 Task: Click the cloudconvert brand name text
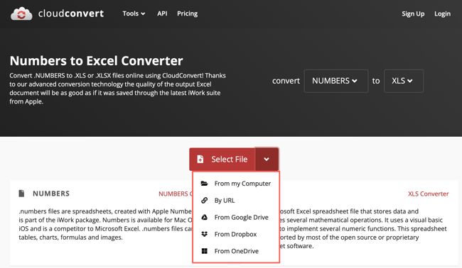[x=71, y=13]
